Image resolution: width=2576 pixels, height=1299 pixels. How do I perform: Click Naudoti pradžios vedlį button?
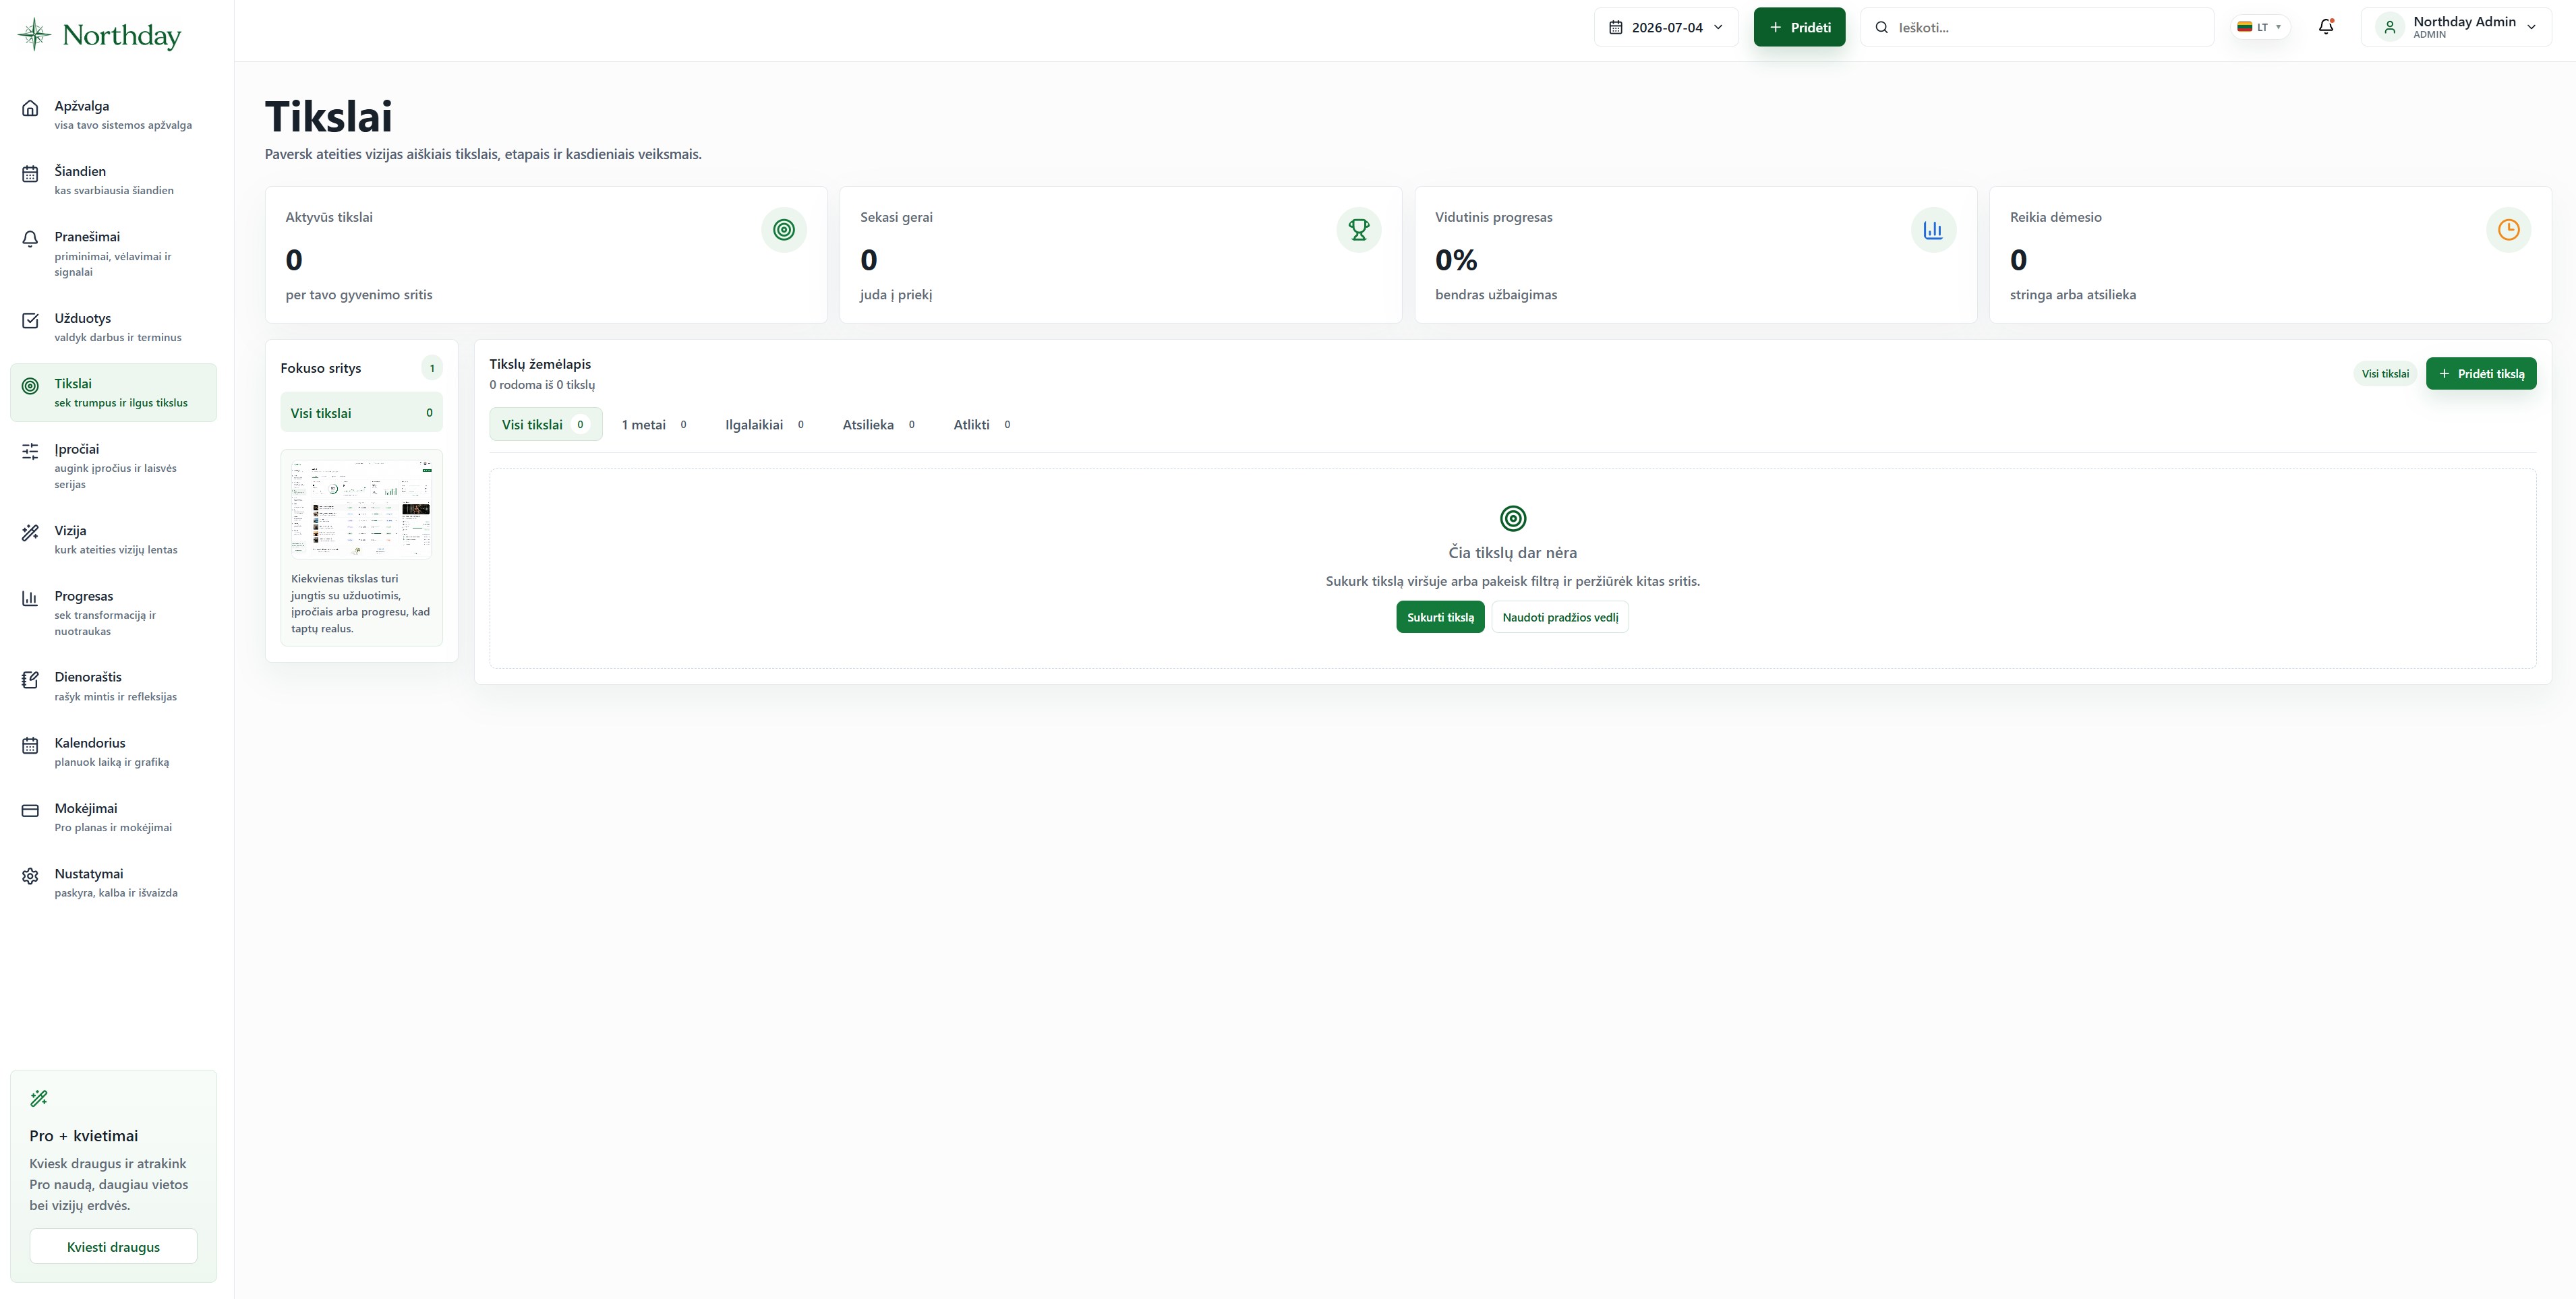(x=1560, y=617)
